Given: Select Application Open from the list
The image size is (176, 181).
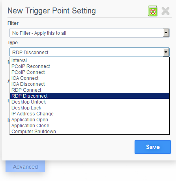Looking at the screenshot, I should click(x=90, y=120).
